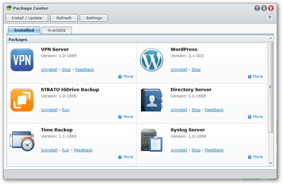This screenshot has height=184, width=282.
Task: Click the Directory Server address book icon
Action: 151,100
